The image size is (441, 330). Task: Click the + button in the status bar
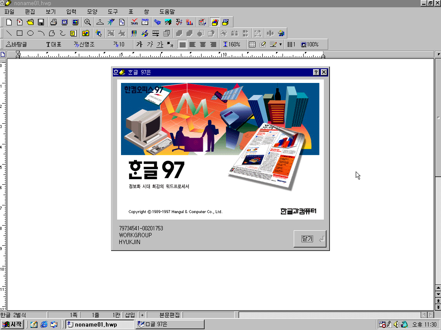[142, 315]
